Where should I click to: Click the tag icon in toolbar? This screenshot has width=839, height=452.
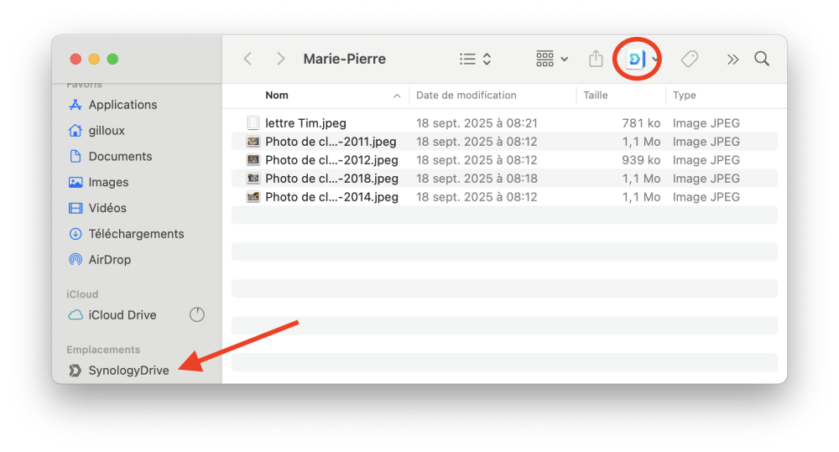(x=690, y=59)
